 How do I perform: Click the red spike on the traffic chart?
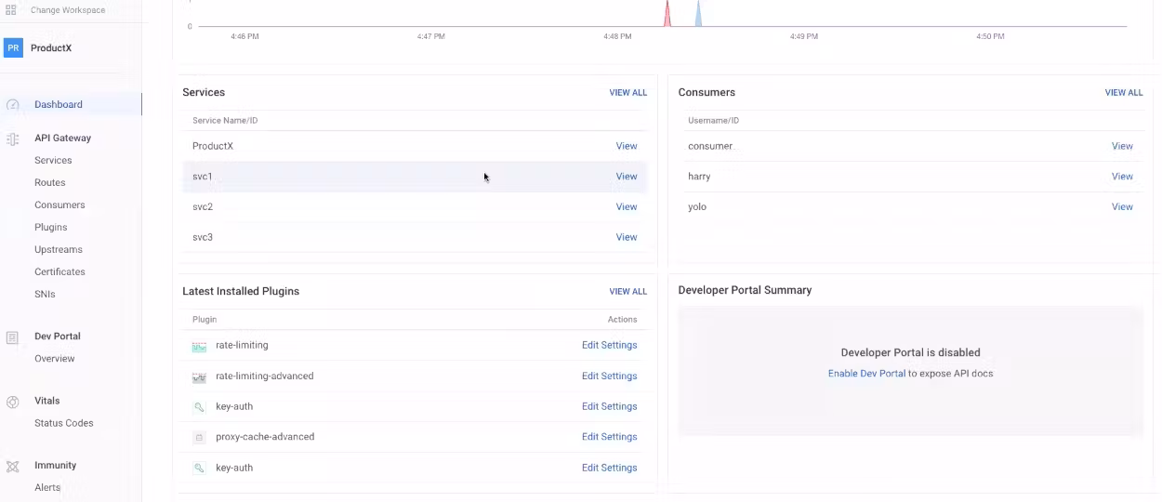point(667,16)
